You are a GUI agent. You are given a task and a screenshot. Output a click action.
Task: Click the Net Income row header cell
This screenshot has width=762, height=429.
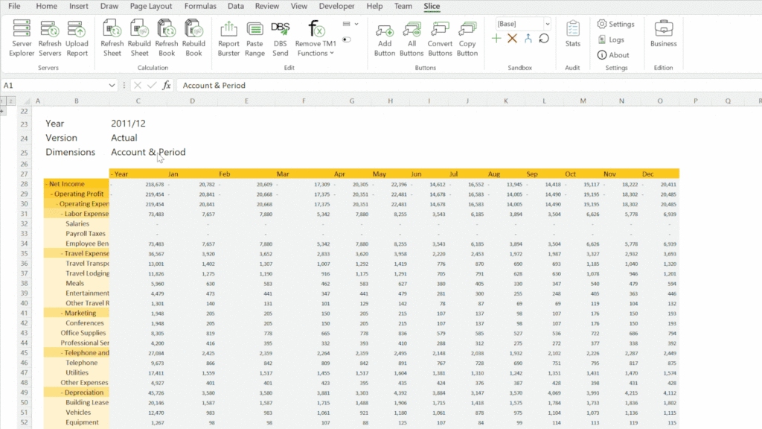coord(77,184)
